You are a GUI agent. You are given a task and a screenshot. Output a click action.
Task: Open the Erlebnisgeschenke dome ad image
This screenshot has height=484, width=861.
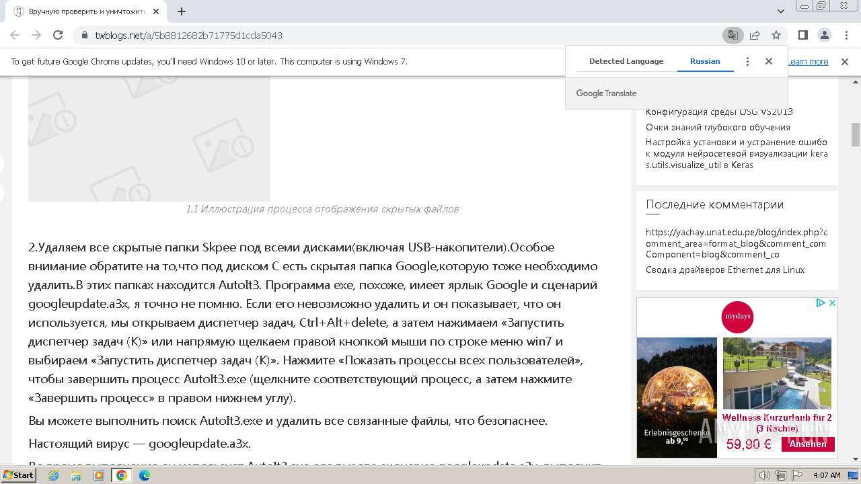click(x=677, y=397)
